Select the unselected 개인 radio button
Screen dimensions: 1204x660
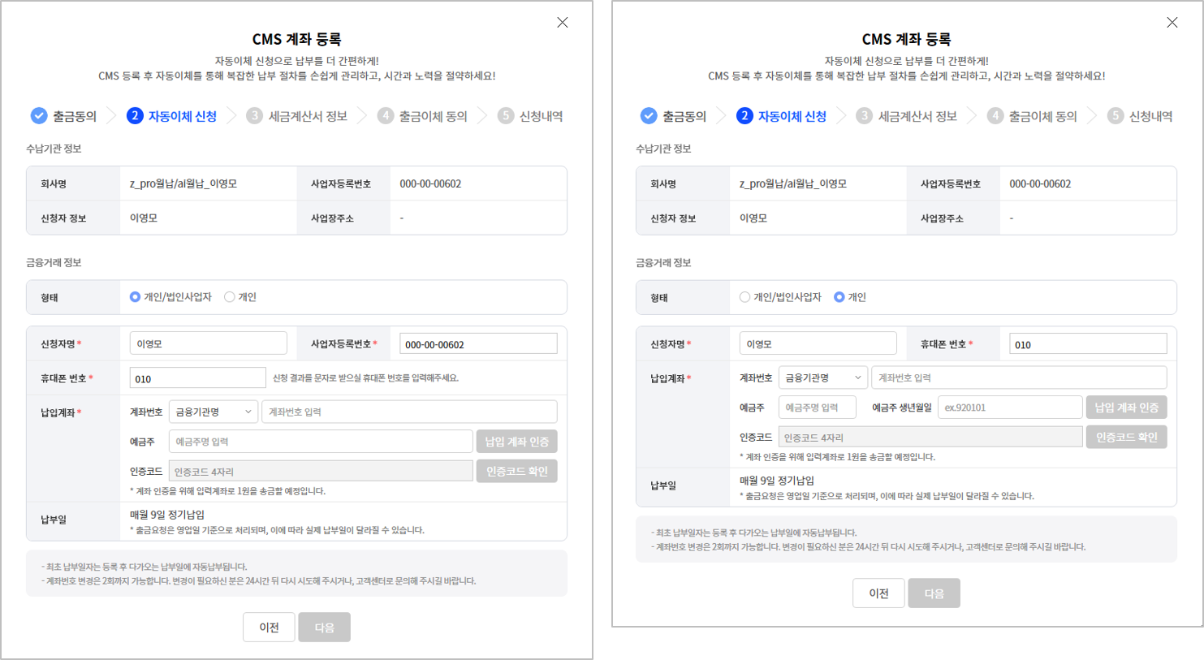[x=230, y=297]
